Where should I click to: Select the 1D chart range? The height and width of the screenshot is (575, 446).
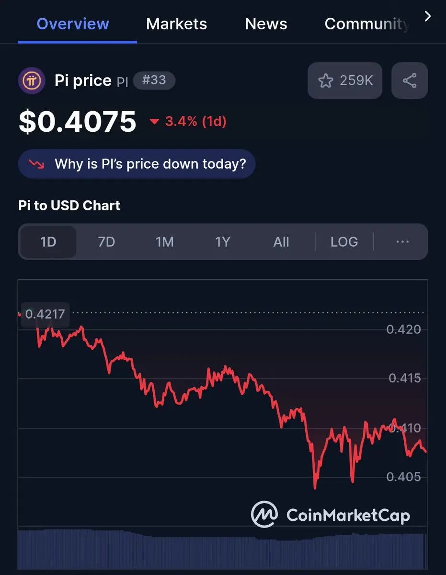click(x=48, y=242)
